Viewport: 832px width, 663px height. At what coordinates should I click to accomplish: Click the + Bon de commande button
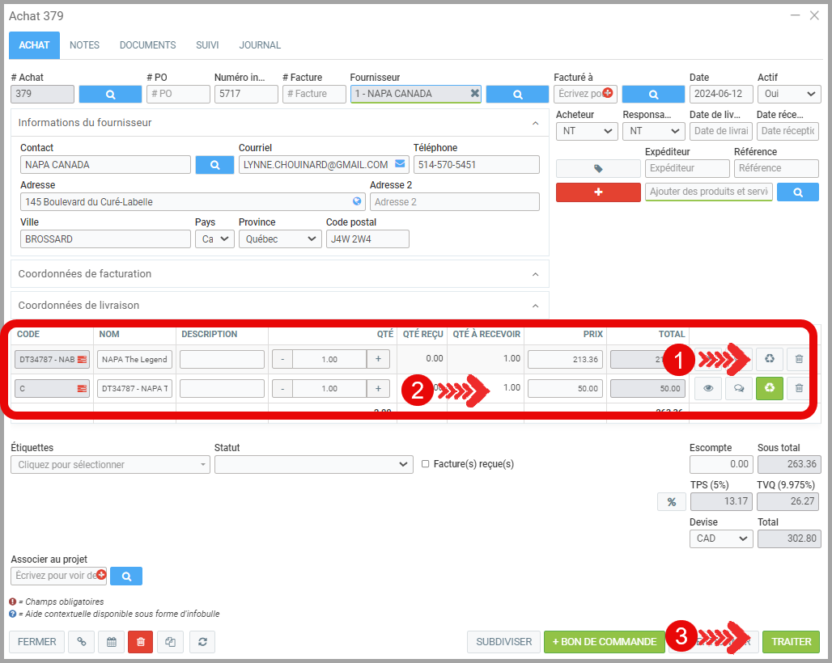604,642
